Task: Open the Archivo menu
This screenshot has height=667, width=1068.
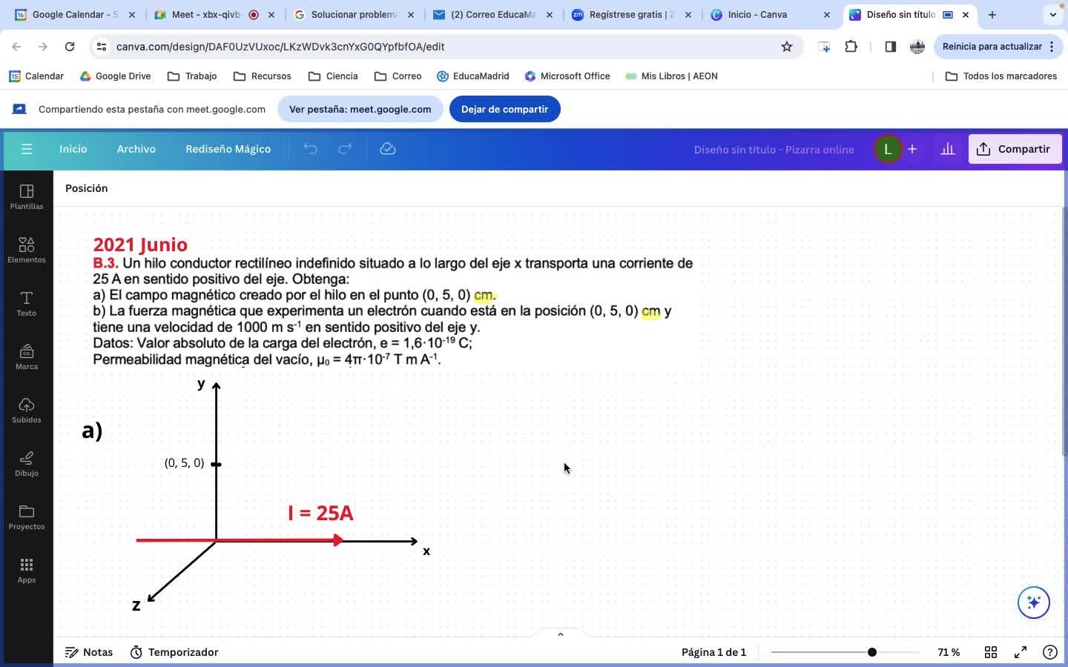Action: point(136,149)
